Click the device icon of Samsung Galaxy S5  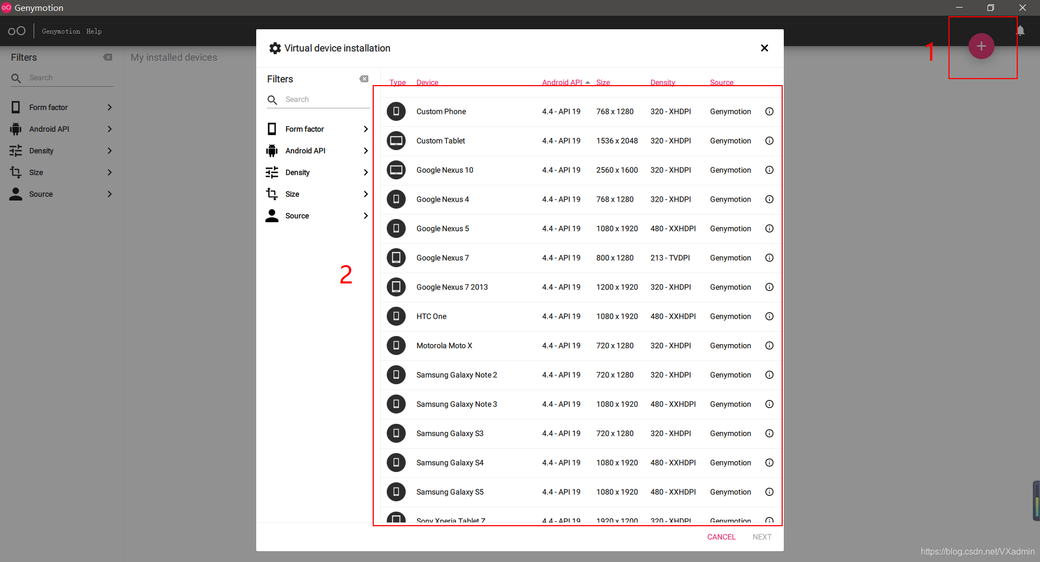pyautogui.click(x=396, y=492)
